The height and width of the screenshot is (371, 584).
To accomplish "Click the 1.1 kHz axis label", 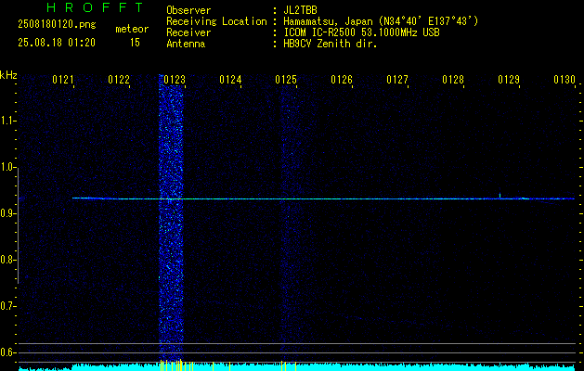I will coord(6,121).
